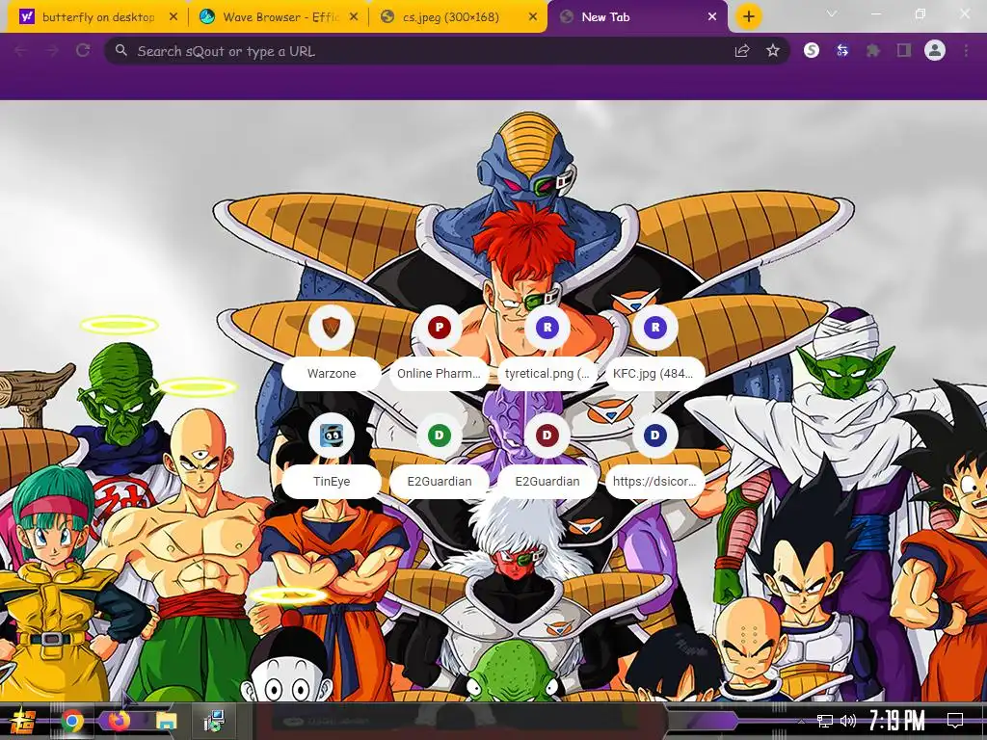Click the share this page icon

[x=742, y=51]
